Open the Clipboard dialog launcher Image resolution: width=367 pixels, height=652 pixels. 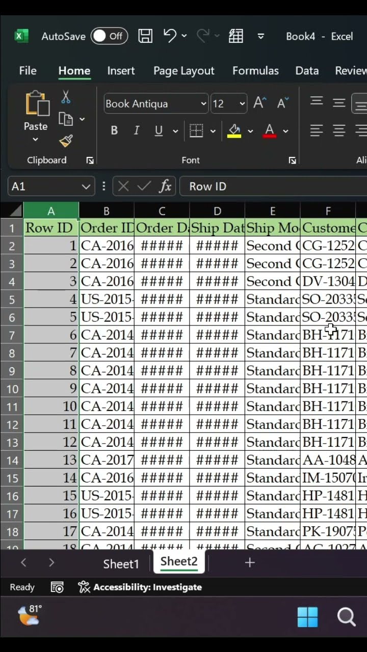[90, 160]
